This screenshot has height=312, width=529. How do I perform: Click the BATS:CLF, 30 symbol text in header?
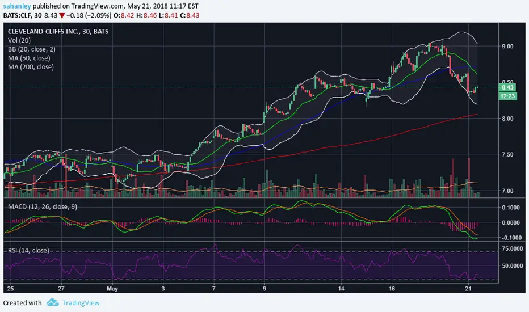[23, 15]
